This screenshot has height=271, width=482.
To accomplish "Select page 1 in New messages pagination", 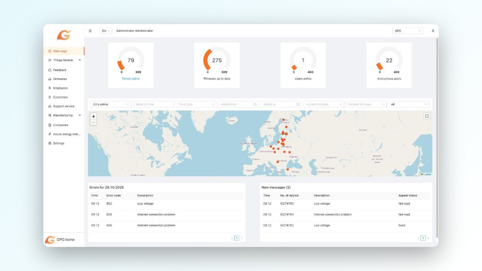I will click(423, 238).
